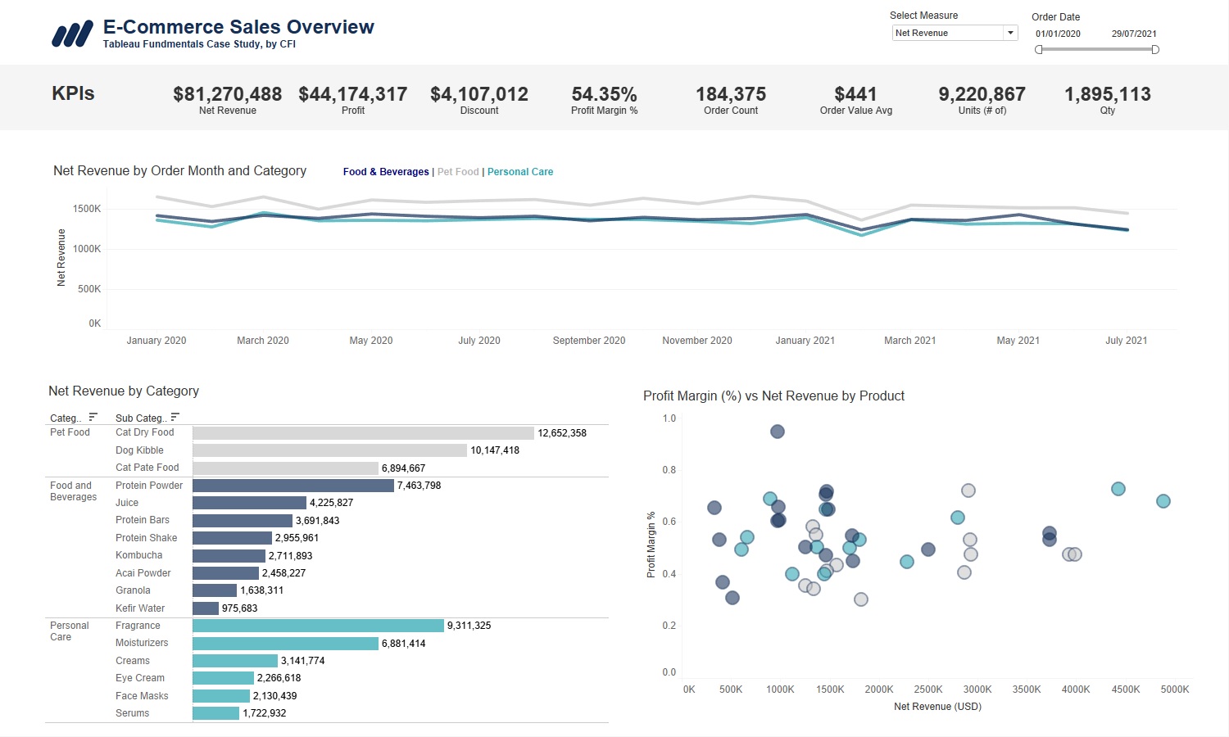Click the start date field 01/01/2020
This screenshot has width=1229, height=737.
tap(1058, 34)
